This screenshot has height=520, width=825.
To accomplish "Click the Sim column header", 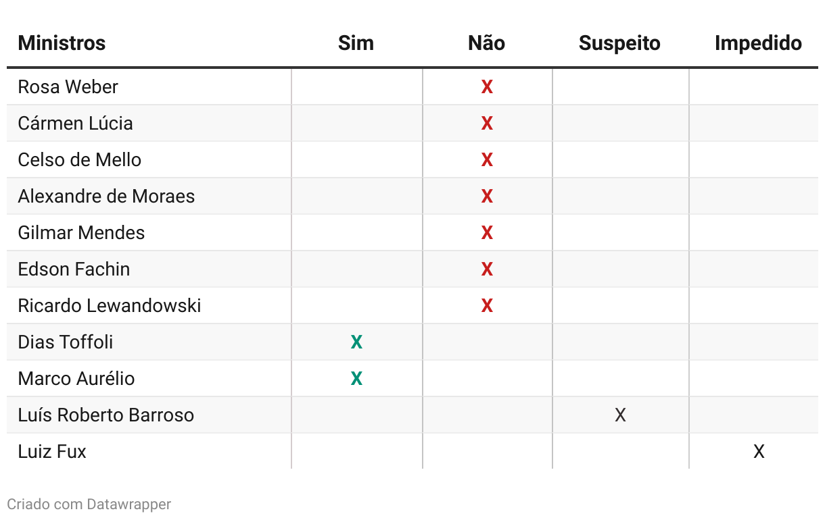I will point(356,43).
